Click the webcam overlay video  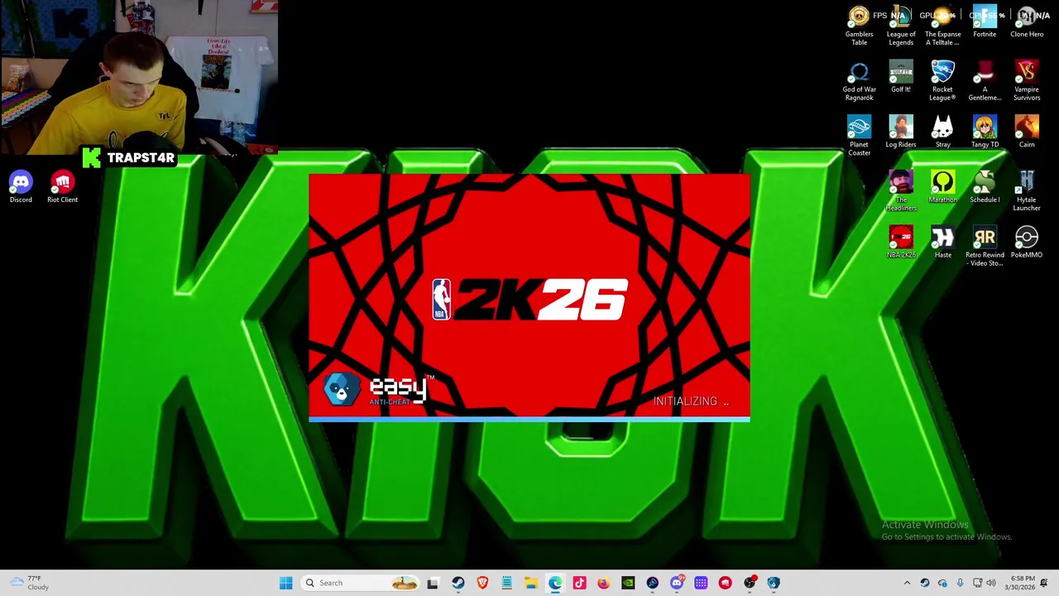click(x=139, y=78)
